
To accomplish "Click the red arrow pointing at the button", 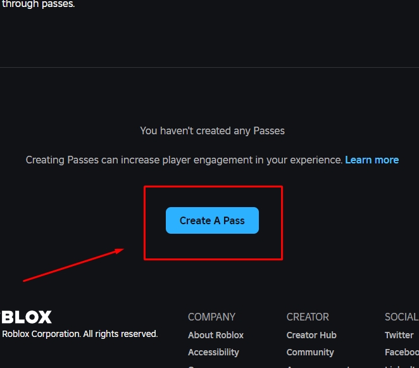I will point(73,265).
